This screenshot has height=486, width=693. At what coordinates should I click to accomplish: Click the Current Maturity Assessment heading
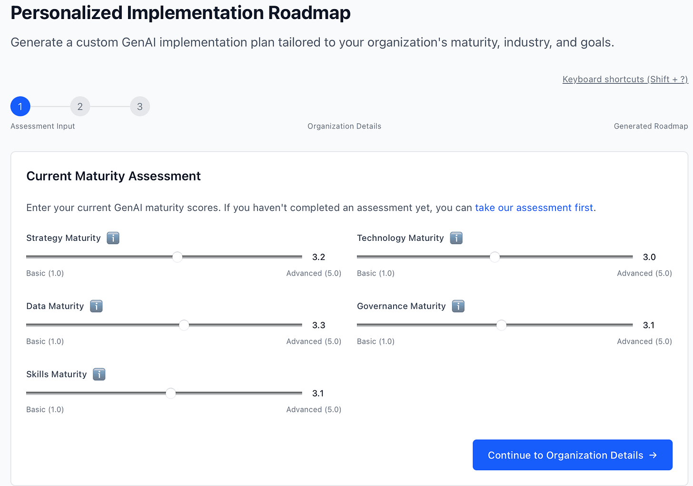tap(113, 176)
